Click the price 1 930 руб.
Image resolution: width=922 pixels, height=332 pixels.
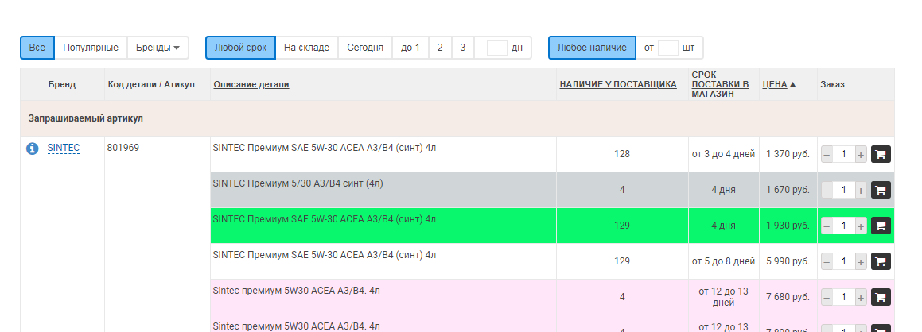[788, 226]
